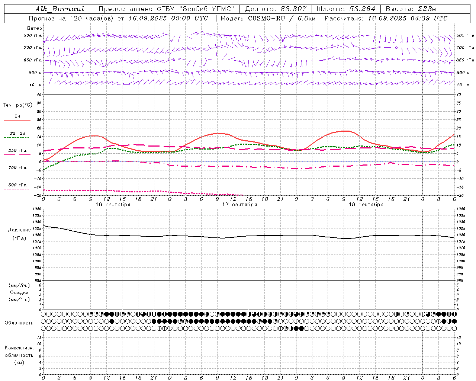Click the Тем-ра(°C) axis label
This screenshot has width=476, height=381.
click(17, 105)
